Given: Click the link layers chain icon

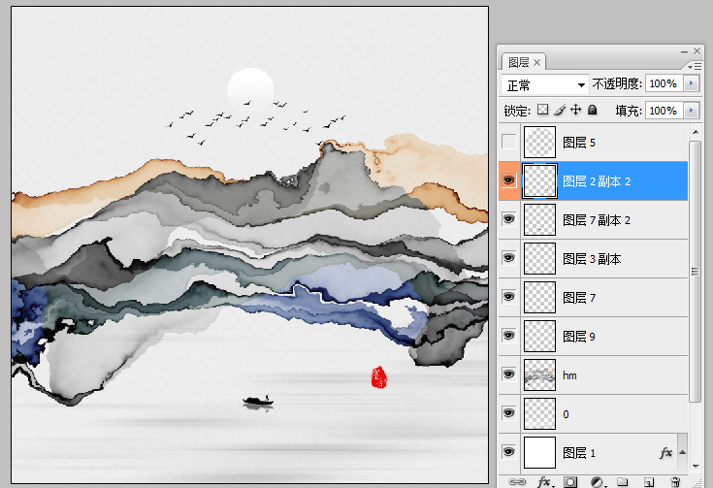Looking at the screenshot, I should click(x=516, y=481).
